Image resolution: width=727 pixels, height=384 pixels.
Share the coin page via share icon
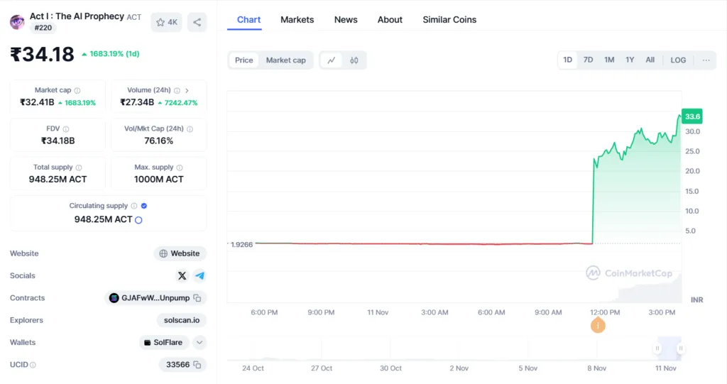click(x=197, y=22)
